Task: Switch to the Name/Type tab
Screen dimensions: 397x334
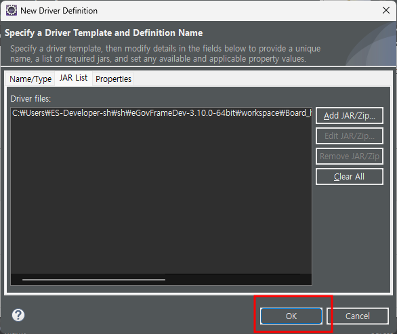Action: click(30, 79)
